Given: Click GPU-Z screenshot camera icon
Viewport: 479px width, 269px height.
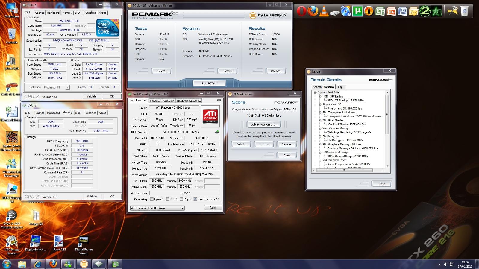Looking at the screenshot, I should click(x=219, y=101).
